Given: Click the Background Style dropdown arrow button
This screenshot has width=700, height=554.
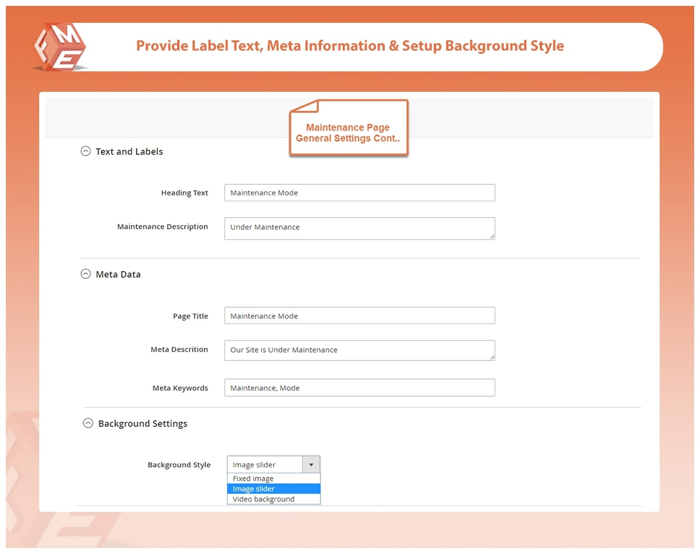Looking at the screenshot, I should click(311, 465).
